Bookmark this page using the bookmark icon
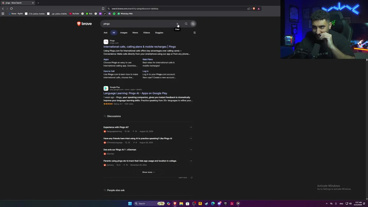The width and height of the screenshot is (368, 207). (103, 9)
